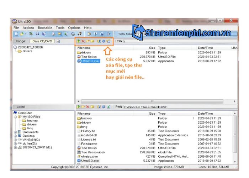
Task: Click the local file list vertical scrollbar
Action: tap(235, 134)
